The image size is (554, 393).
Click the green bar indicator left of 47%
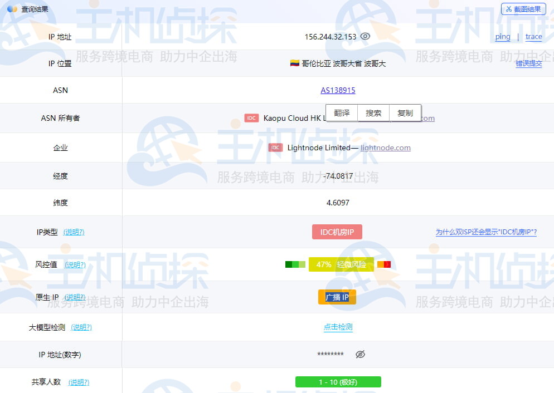point(295,264)
